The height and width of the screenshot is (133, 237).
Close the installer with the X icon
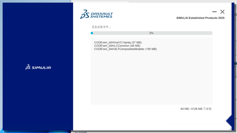pyautogui.click(x=222, y=11)
